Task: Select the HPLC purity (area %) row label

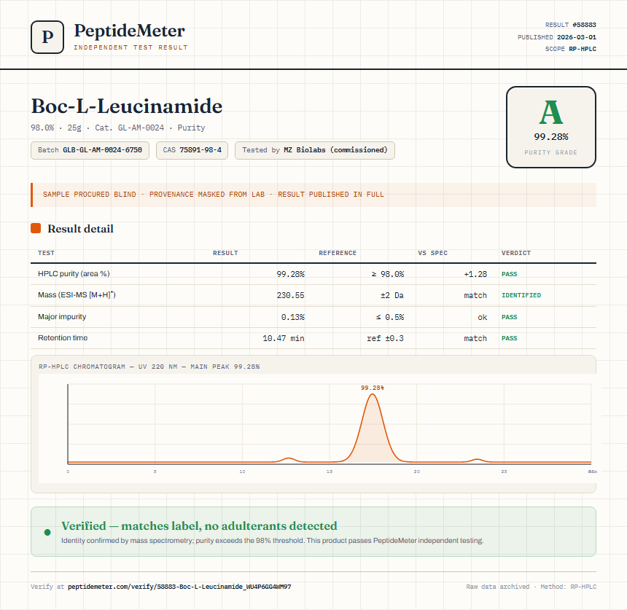Action: pos(74,274)
